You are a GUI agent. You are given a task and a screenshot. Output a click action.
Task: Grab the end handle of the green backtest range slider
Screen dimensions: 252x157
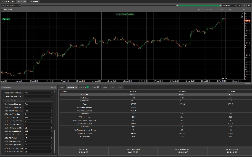(220, 5)
